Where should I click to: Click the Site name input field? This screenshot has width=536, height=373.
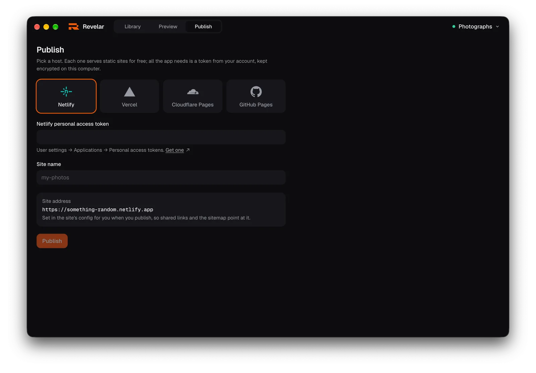161,177
